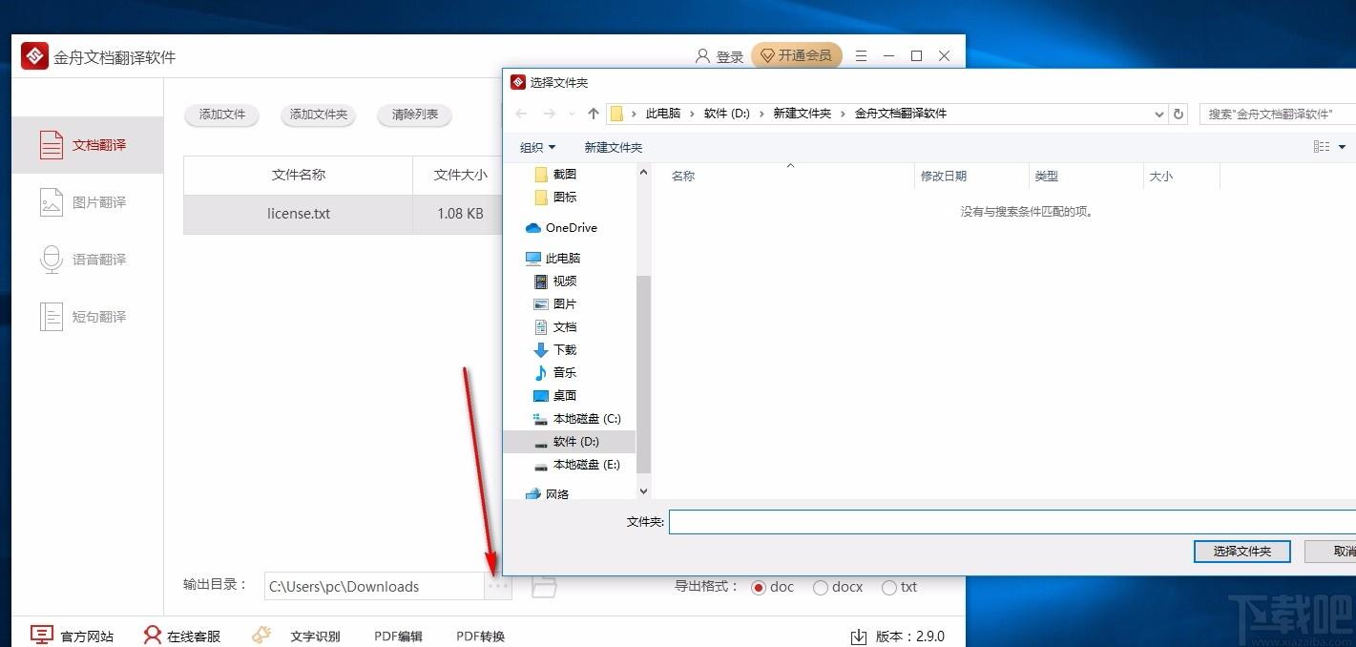Click the 文件大小 column header
Image resolution: width=1356 pixels, height=647 pixels.
click(460, 175)
